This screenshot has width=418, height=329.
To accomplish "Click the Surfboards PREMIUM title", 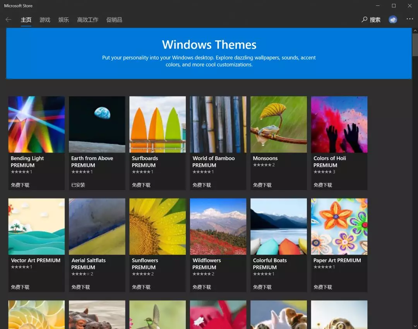I will coord(145,161).
